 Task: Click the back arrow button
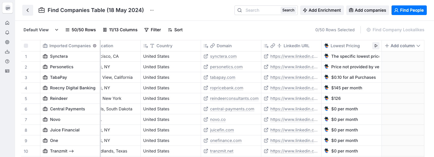coord(28,10)
